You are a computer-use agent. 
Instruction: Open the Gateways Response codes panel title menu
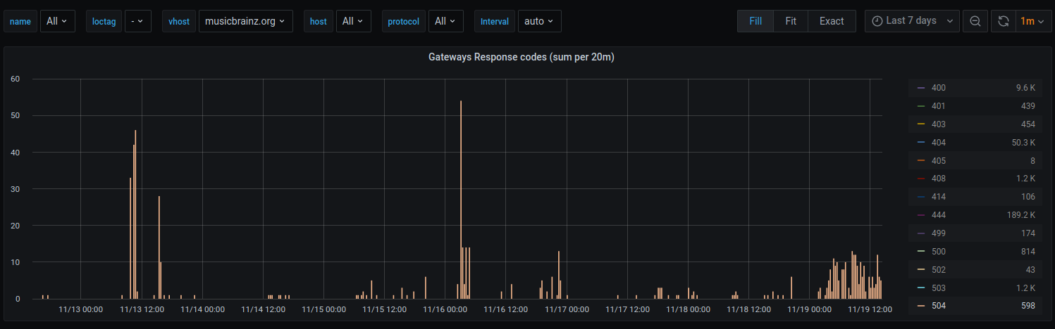click(x=522, y=58)
